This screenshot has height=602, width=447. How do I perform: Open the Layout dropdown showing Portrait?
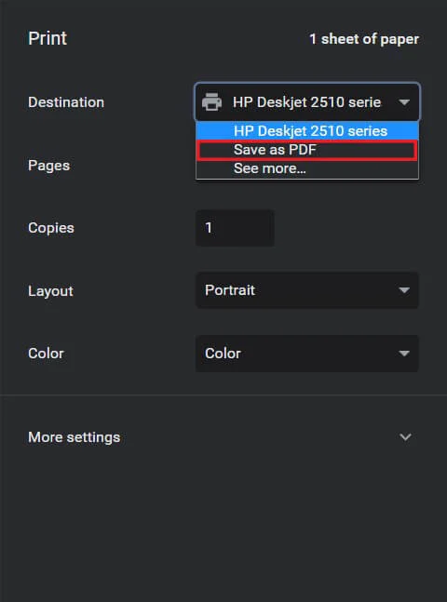point(307,290)
